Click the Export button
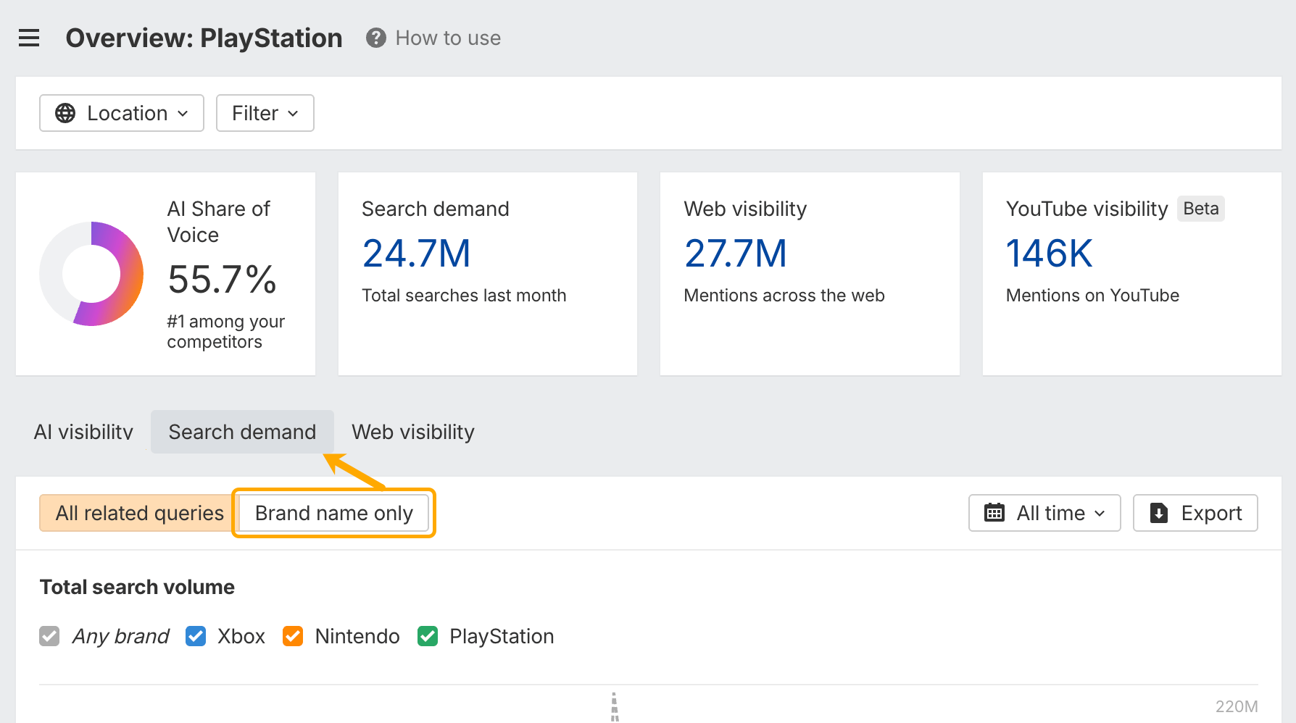This screenshot has height=723, width=1296. [x=1195, y=513]
